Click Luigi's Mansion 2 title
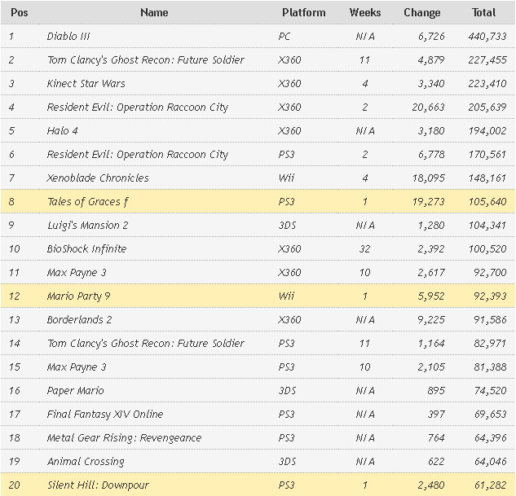Image resolution: width=516 pixels, height=496 pixels. [x=87, y=225]
